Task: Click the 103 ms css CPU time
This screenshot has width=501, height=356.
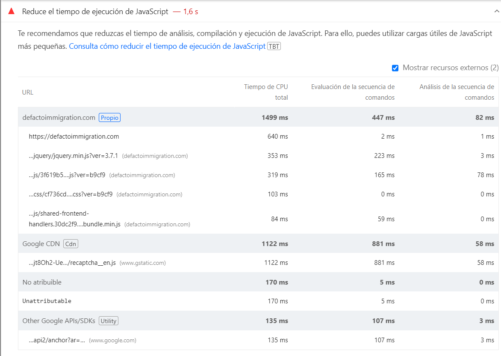Action: [x=278, y=194]
